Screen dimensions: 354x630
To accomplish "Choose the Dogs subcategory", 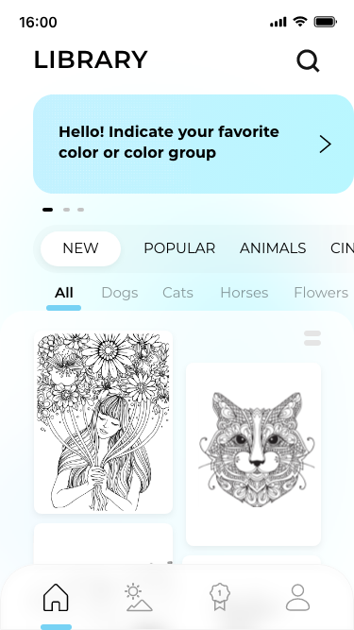I will 120,293.
